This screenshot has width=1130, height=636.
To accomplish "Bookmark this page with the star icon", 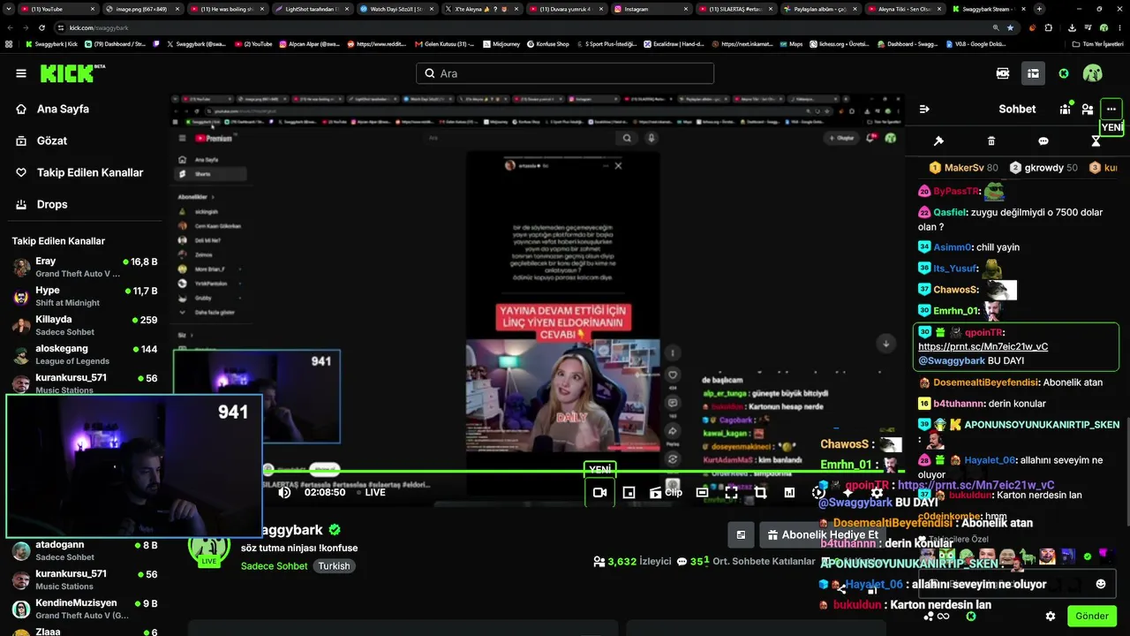I will [x=1011, y=27].
